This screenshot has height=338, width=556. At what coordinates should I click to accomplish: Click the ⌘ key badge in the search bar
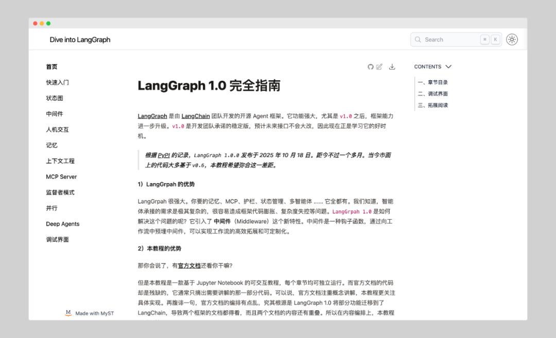485,39
